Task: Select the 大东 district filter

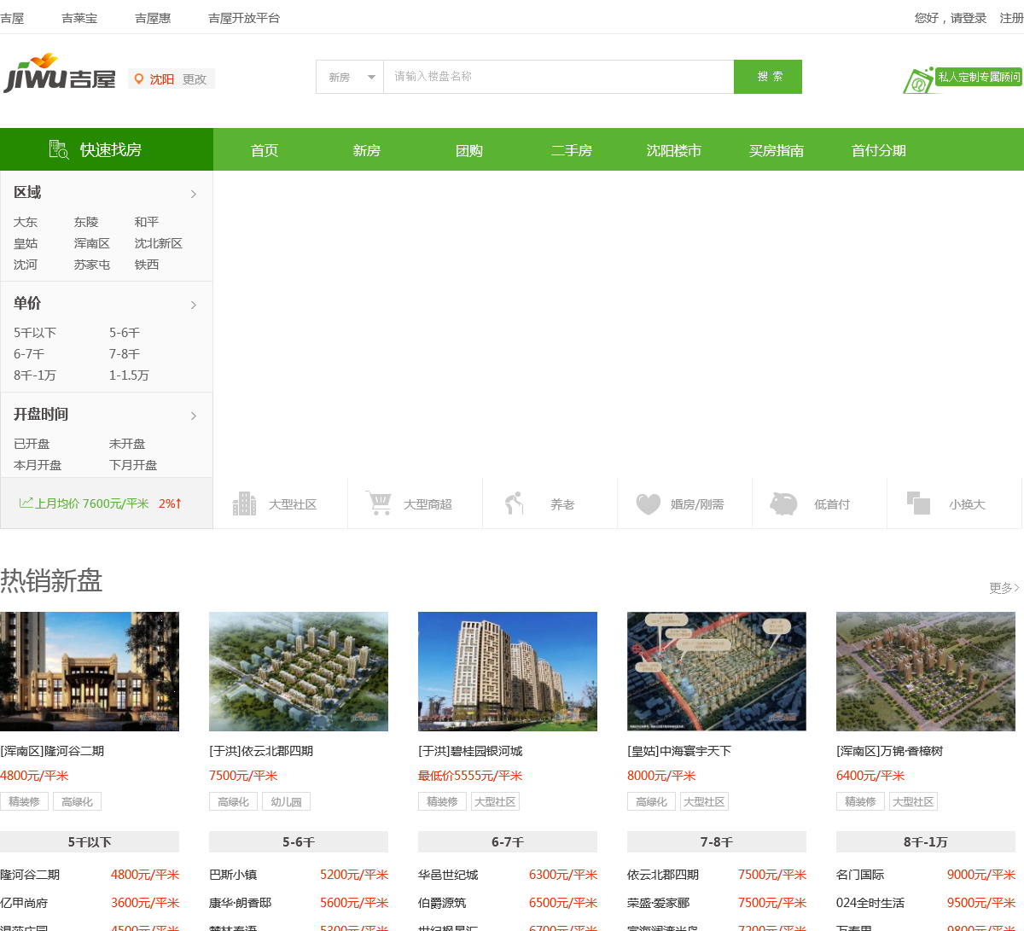Action: point(26,222)
